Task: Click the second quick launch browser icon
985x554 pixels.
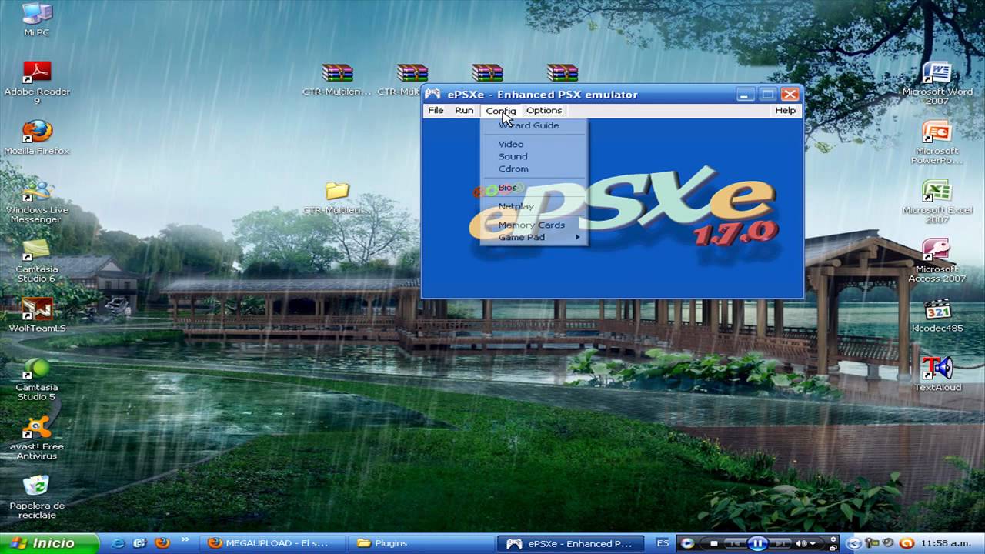Action: tap(140, 543)
